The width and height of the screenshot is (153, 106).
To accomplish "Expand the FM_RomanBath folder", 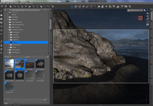I will [8, 50].
